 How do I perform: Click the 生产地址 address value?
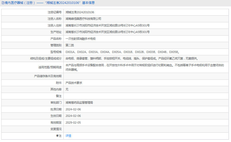(x=108, y=32)
